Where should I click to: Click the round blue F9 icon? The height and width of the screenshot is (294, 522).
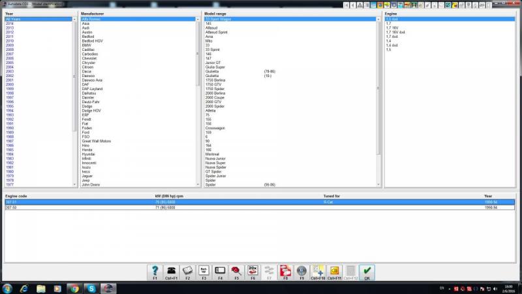tap(301, 272)
